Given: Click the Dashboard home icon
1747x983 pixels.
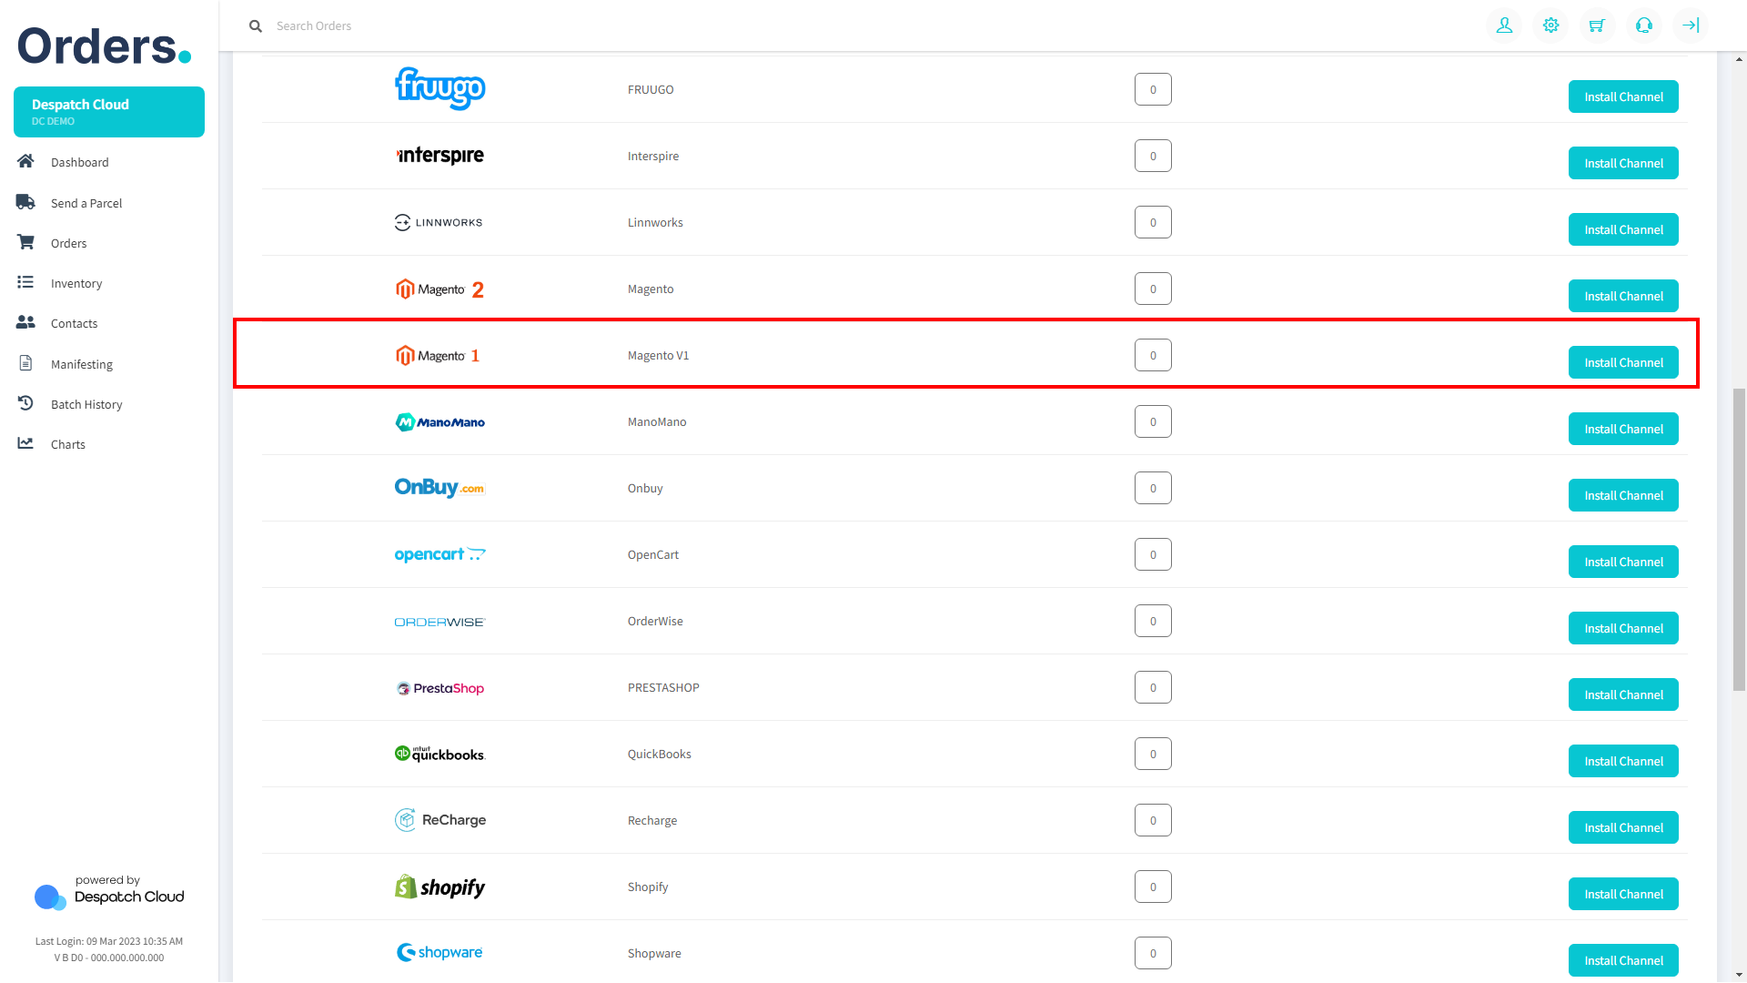Looking at the screenshot, I should click(x=25, y=161).
